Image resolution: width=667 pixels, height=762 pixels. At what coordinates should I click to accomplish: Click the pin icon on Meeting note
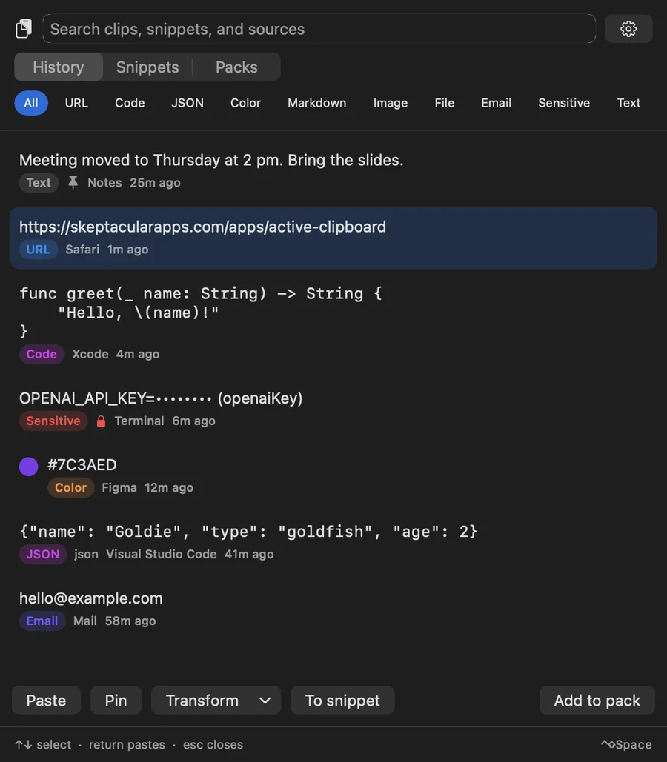click(73, 183)
